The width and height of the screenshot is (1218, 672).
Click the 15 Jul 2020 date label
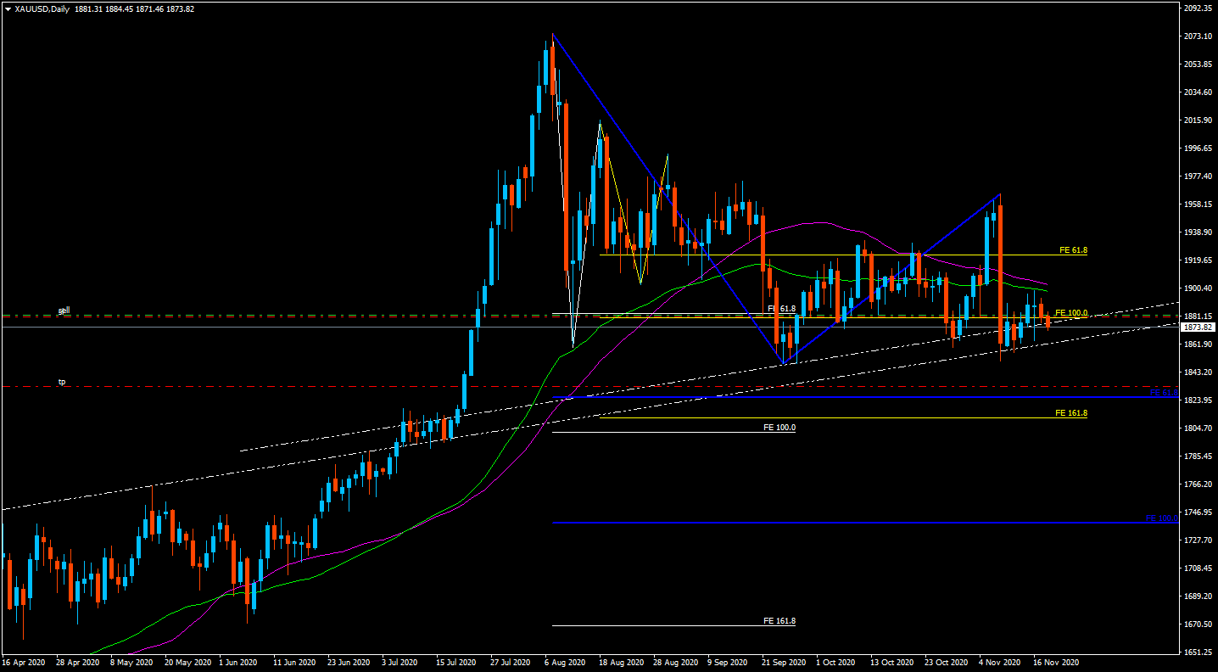coord(455,661)
